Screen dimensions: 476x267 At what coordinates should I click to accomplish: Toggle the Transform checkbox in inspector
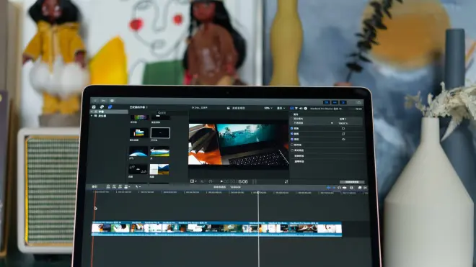coord(292,128)
